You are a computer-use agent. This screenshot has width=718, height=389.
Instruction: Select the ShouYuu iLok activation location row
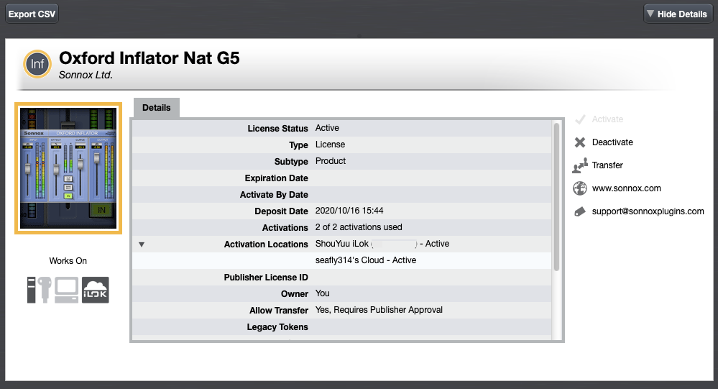[x=341, y=244]
